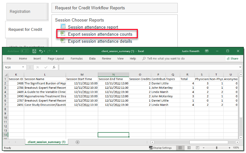The width and height of the screenshot is (246, 153).
Task: Click the zoom in plus icon
Action: pyautogui.click(x=229, y=148)
